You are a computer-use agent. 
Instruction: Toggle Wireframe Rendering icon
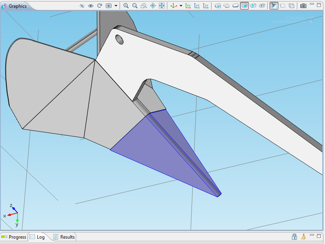pyautogui.click(x=292, y=6)
